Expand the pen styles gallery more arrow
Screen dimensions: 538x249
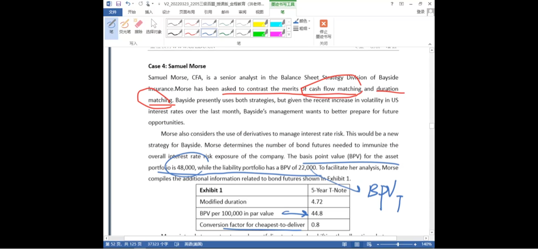288,35
